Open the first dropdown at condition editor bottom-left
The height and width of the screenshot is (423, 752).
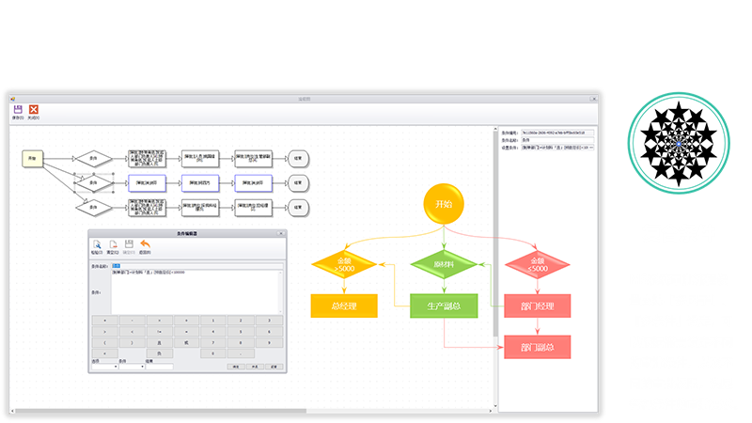coord(103,367)
